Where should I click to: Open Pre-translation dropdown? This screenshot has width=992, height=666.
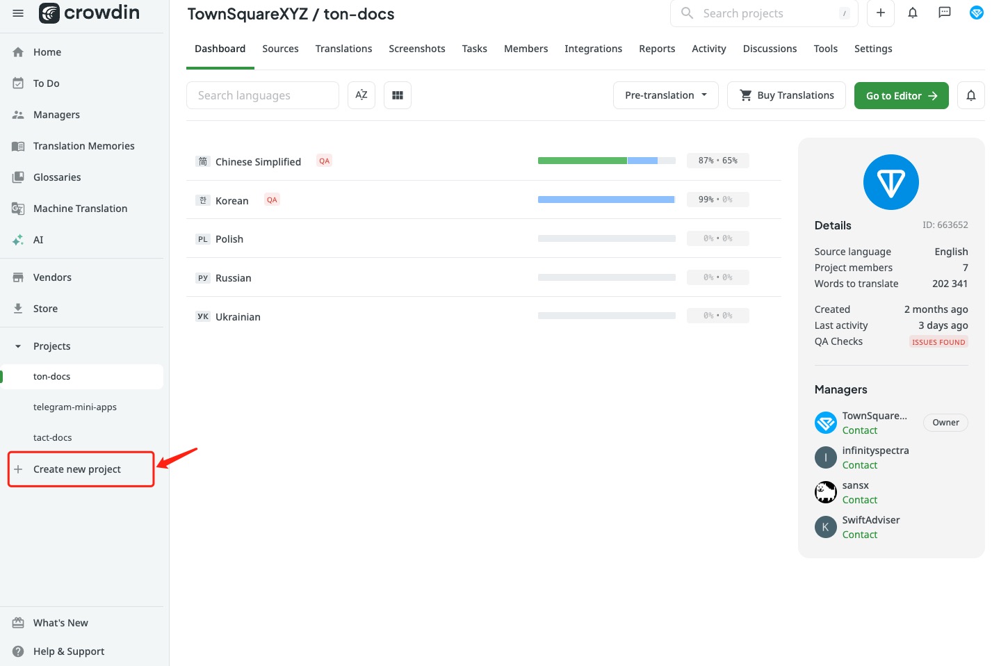click(x=666, y=95)
